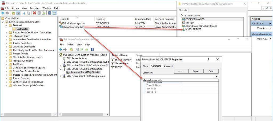The height and width of the screenshot is (121, 273).
Task: Click the help question mark in Protocols Properties title bar
Action: point(208,59)
